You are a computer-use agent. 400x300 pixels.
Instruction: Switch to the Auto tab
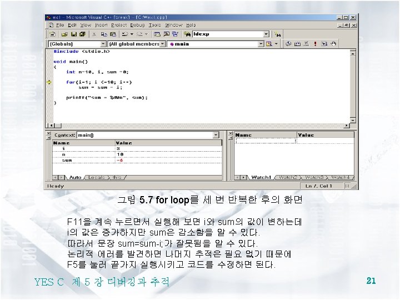point(75,177)
